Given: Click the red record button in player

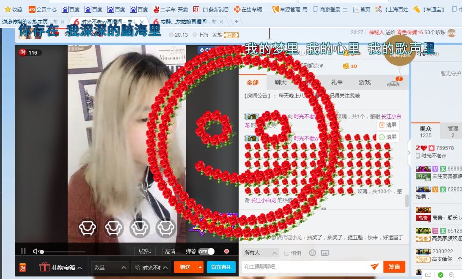Looking at the screenshot, I should [x=226, y=252].
